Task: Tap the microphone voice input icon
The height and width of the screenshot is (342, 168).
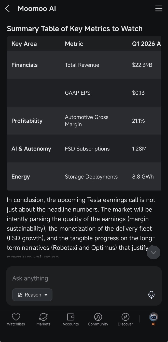Action: [x=151, y=295]
